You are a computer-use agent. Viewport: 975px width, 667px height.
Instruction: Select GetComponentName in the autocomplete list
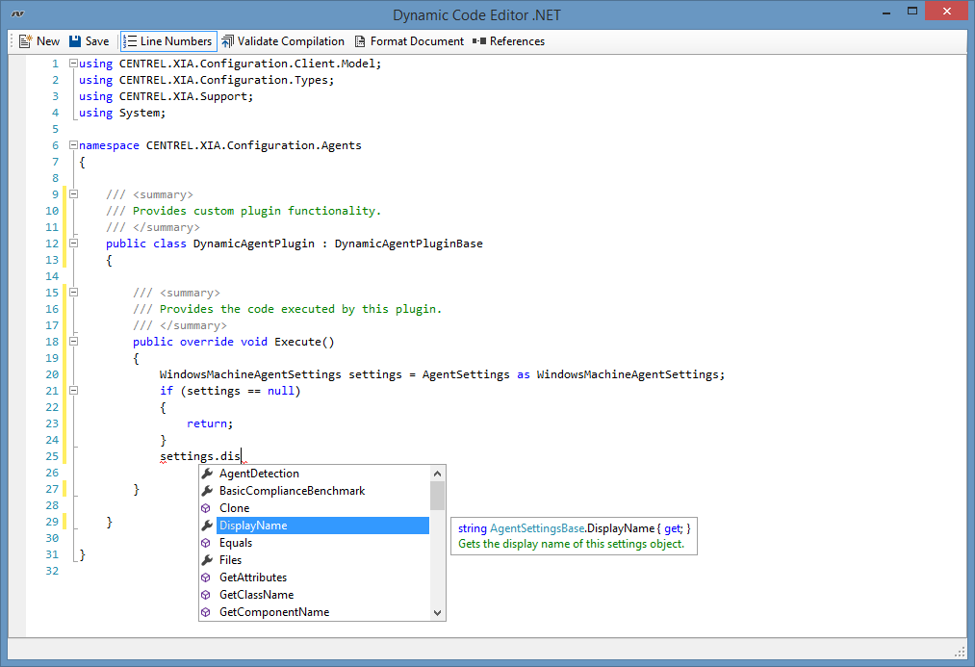[x=314, y=612]
